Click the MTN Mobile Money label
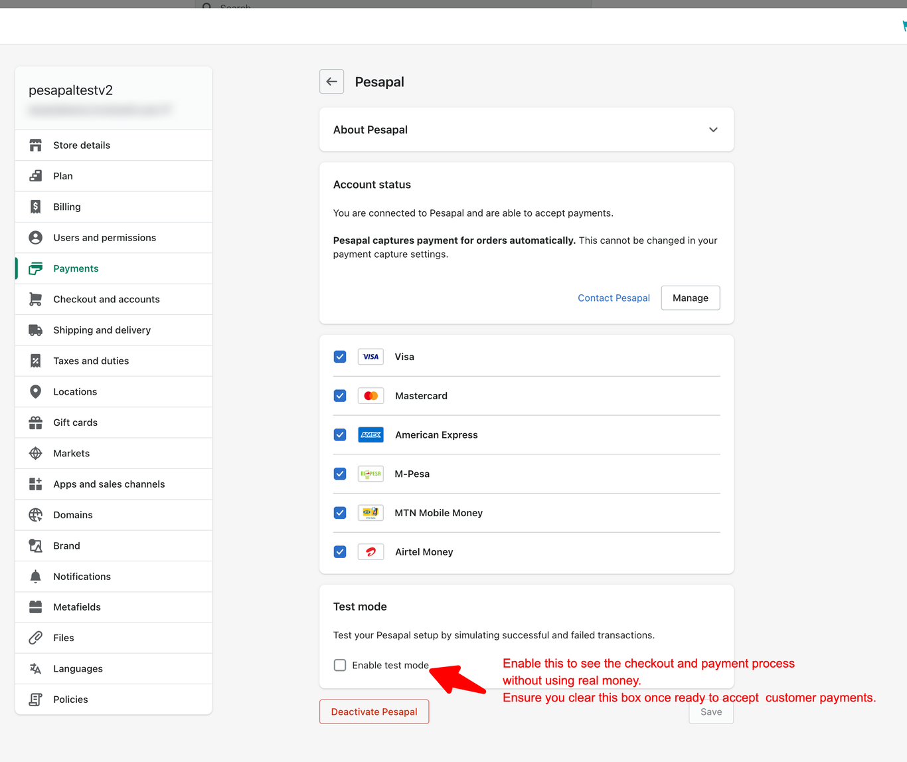The width and height of the screenshot is (907, 762). (439, 513)
